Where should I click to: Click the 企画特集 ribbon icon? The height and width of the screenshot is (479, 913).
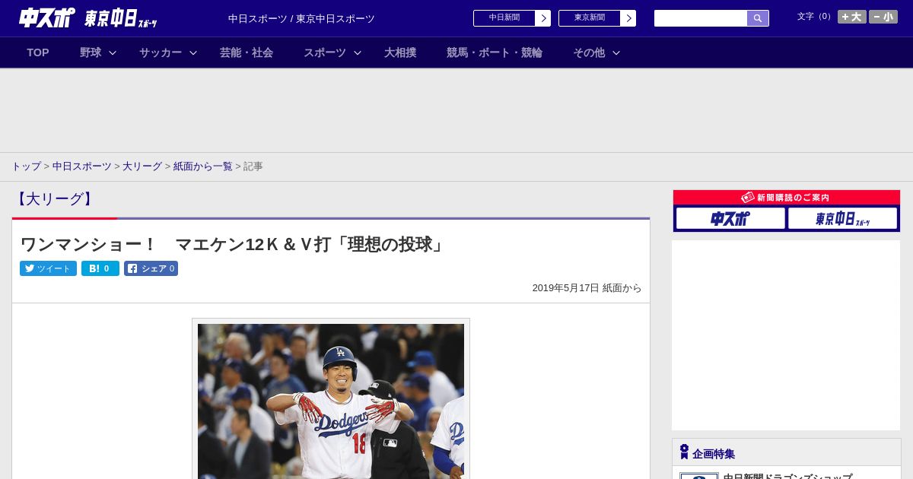(x=684, y=452)
